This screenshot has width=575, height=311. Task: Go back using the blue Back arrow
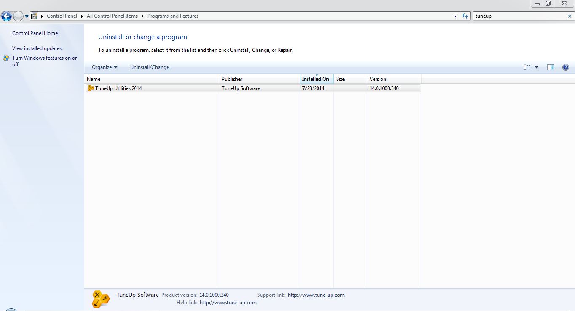pyautogui.click(x=6, y=16)
